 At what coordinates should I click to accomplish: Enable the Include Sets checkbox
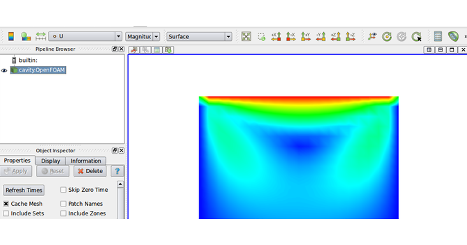click(6, 213)
